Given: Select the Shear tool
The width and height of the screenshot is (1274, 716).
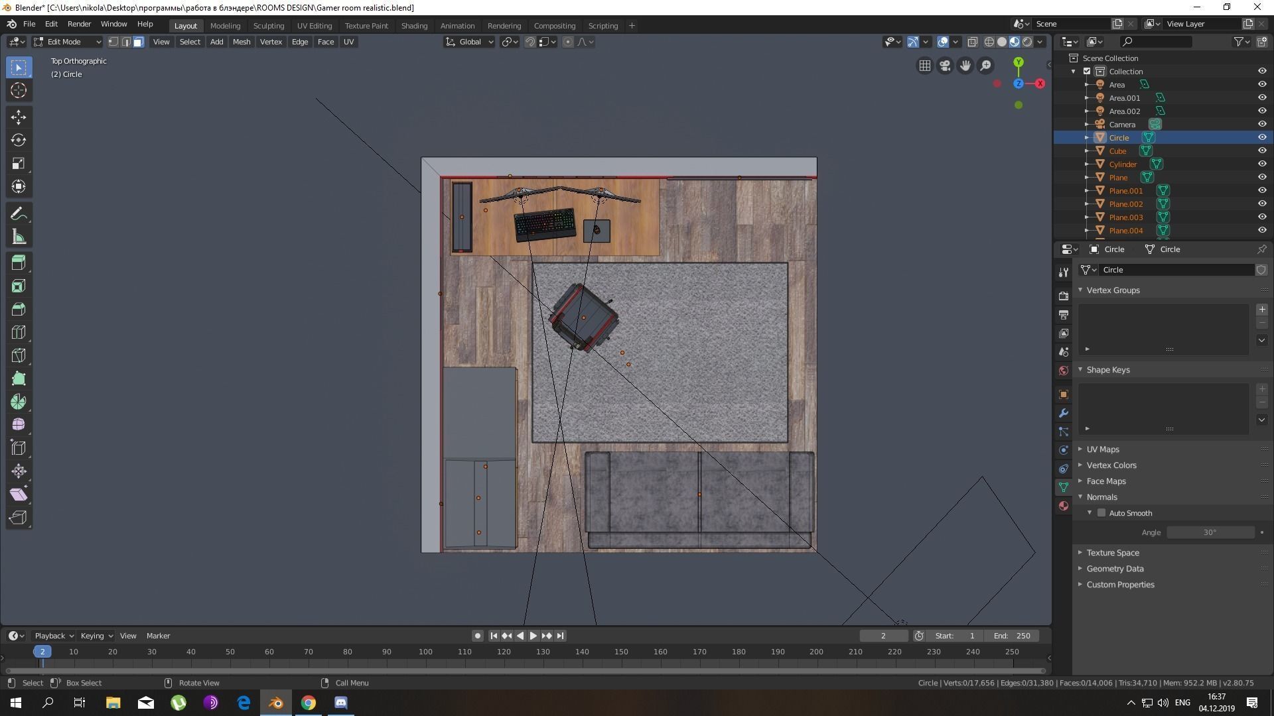Looking at the screenshot, I should [19, 495].
